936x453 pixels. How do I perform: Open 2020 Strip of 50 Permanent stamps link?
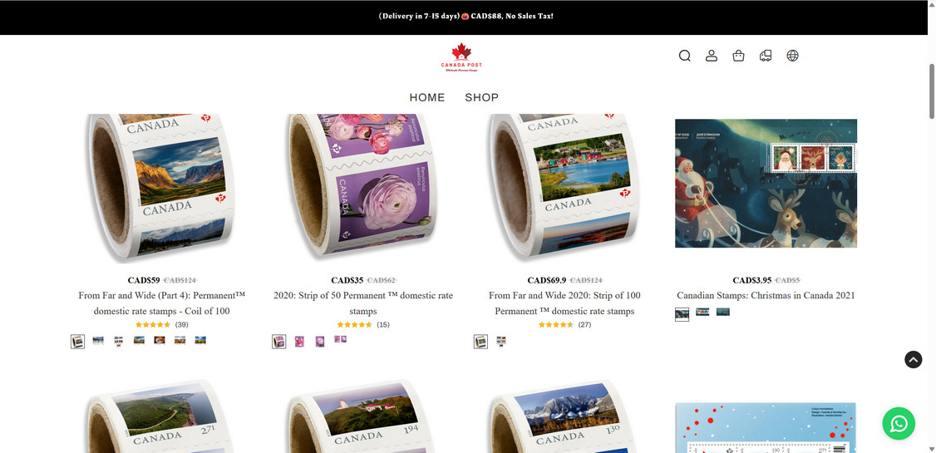pos(363,303)
